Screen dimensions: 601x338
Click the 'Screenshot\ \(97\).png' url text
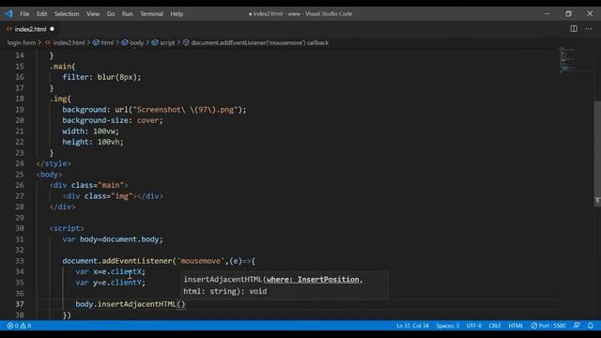pyautogui.click(x=185, y=110)
